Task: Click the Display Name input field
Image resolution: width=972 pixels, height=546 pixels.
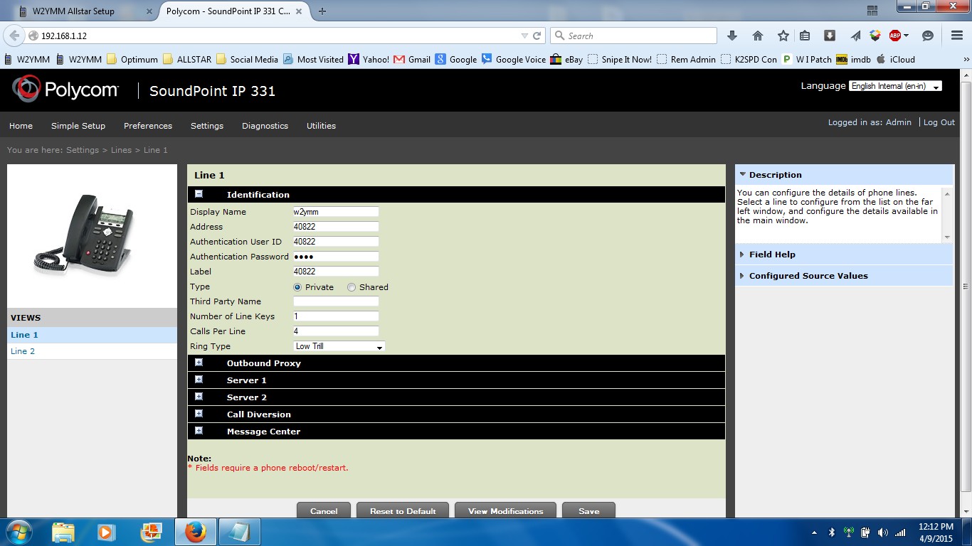Action: click(x=336, y=212)
